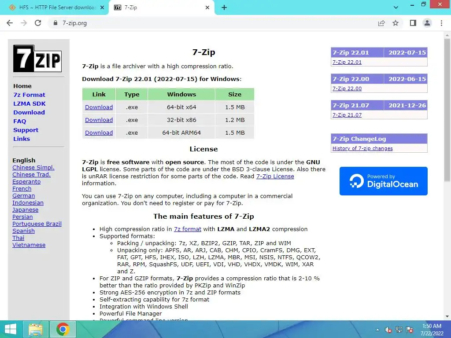Open the tab search chevron

(396, 7)
